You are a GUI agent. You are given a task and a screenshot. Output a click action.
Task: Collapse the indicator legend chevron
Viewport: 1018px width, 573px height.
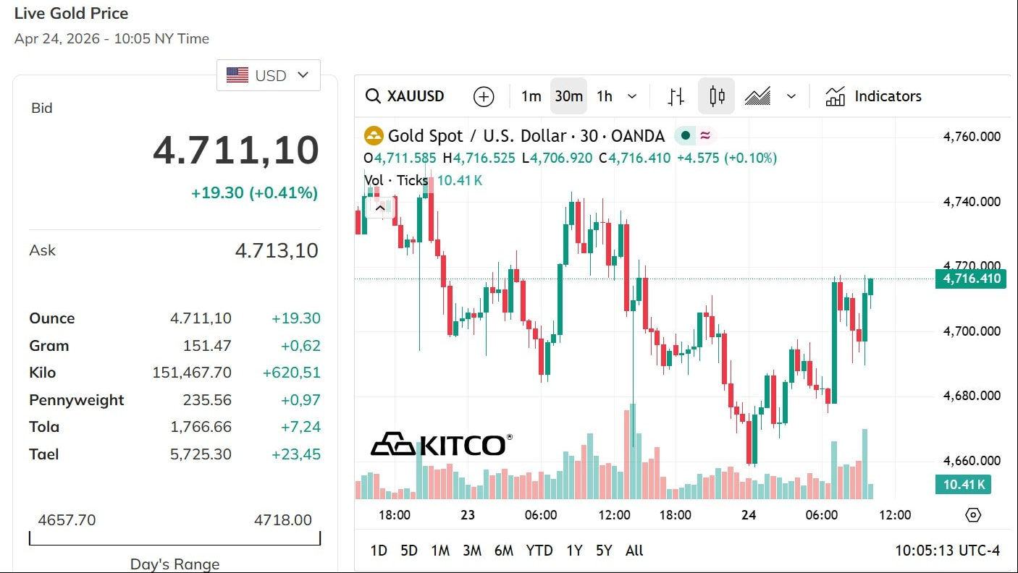[x=379, y=208]
